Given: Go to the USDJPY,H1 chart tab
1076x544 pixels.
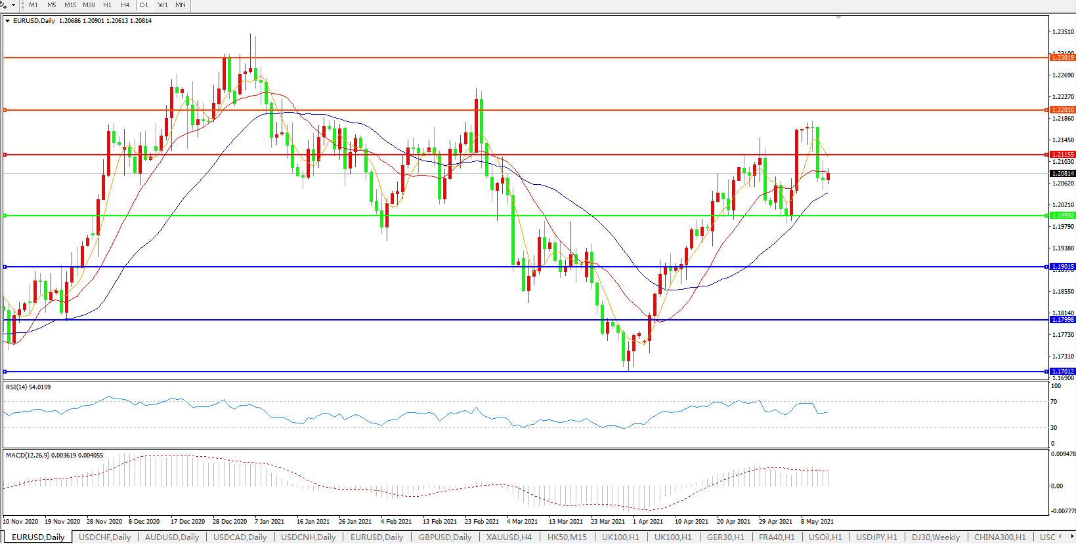Looking at the screenshot, I should point(876,537).
